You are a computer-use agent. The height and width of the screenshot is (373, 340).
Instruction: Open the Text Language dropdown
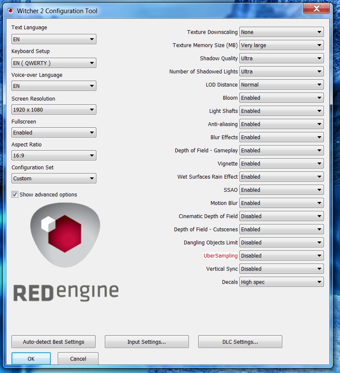click(x=54, y=39)
